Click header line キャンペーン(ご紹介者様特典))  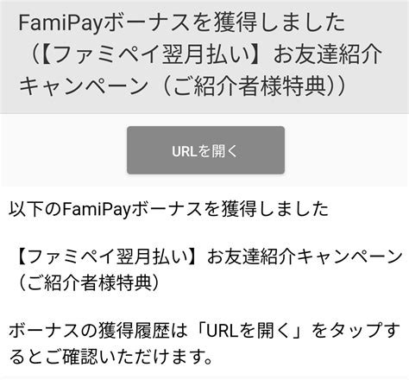(x=182, y=85)
